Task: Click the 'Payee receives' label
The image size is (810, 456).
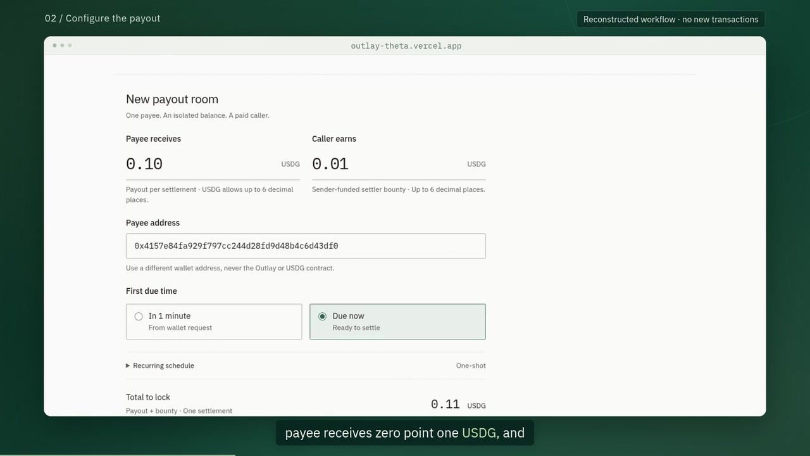Action: tap(153, 139)
